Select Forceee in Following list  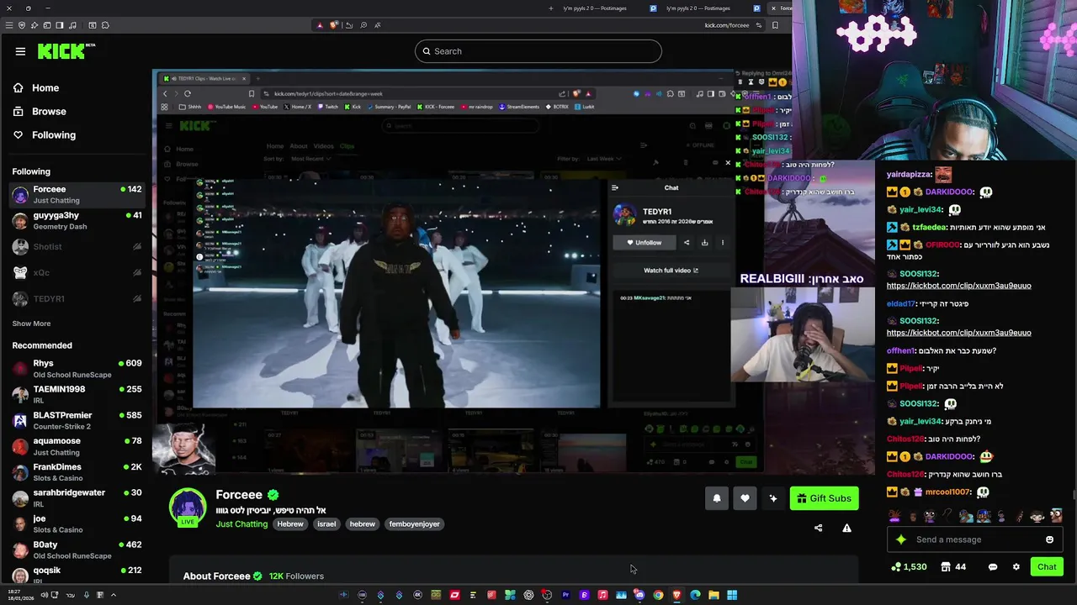[77, 194]
